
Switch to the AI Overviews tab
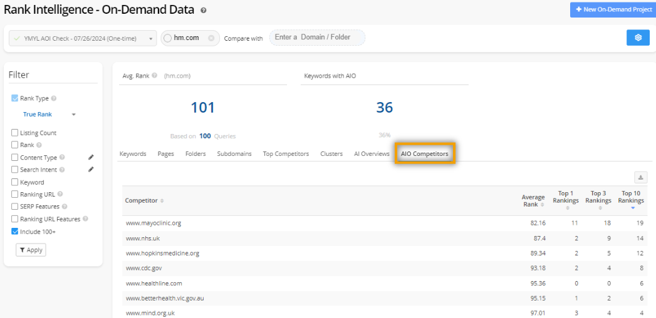point(372,154)
